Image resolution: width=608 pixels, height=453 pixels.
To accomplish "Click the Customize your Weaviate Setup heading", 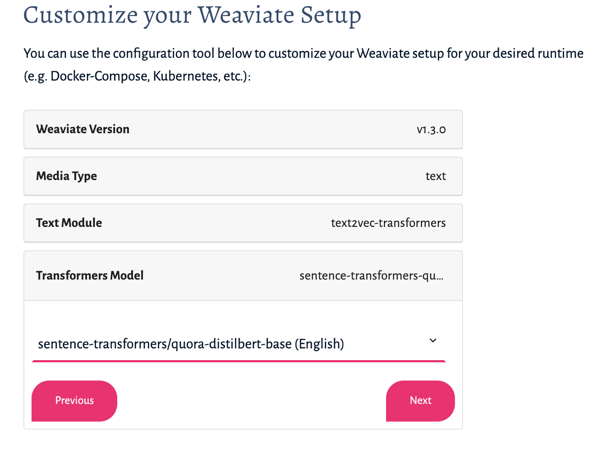I will [x=192, y=15].
